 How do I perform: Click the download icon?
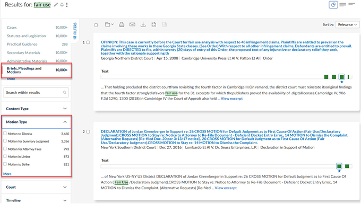pyautogui.click(x=143, y=24)
